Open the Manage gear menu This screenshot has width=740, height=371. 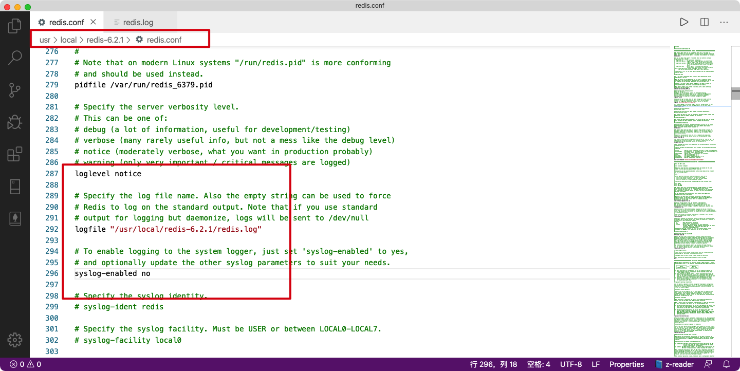tap(15, 340)
